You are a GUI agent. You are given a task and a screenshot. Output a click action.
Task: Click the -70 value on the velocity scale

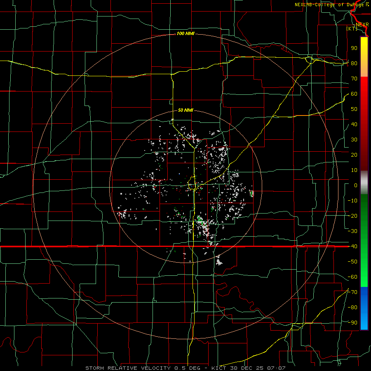point(352,292)
